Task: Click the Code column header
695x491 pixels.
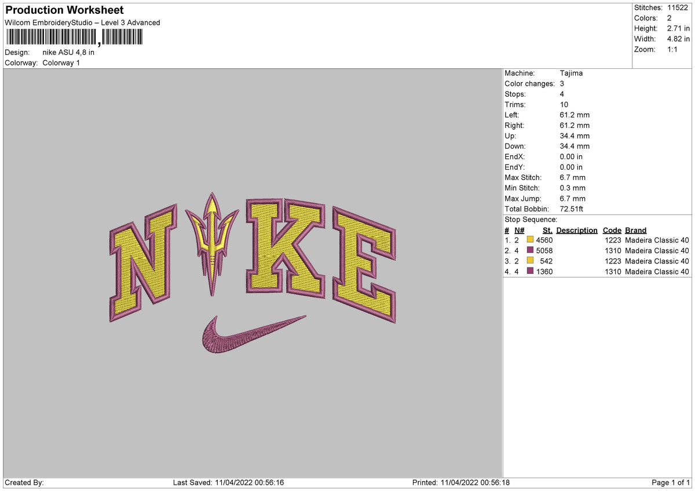Action: click(612, 230)
